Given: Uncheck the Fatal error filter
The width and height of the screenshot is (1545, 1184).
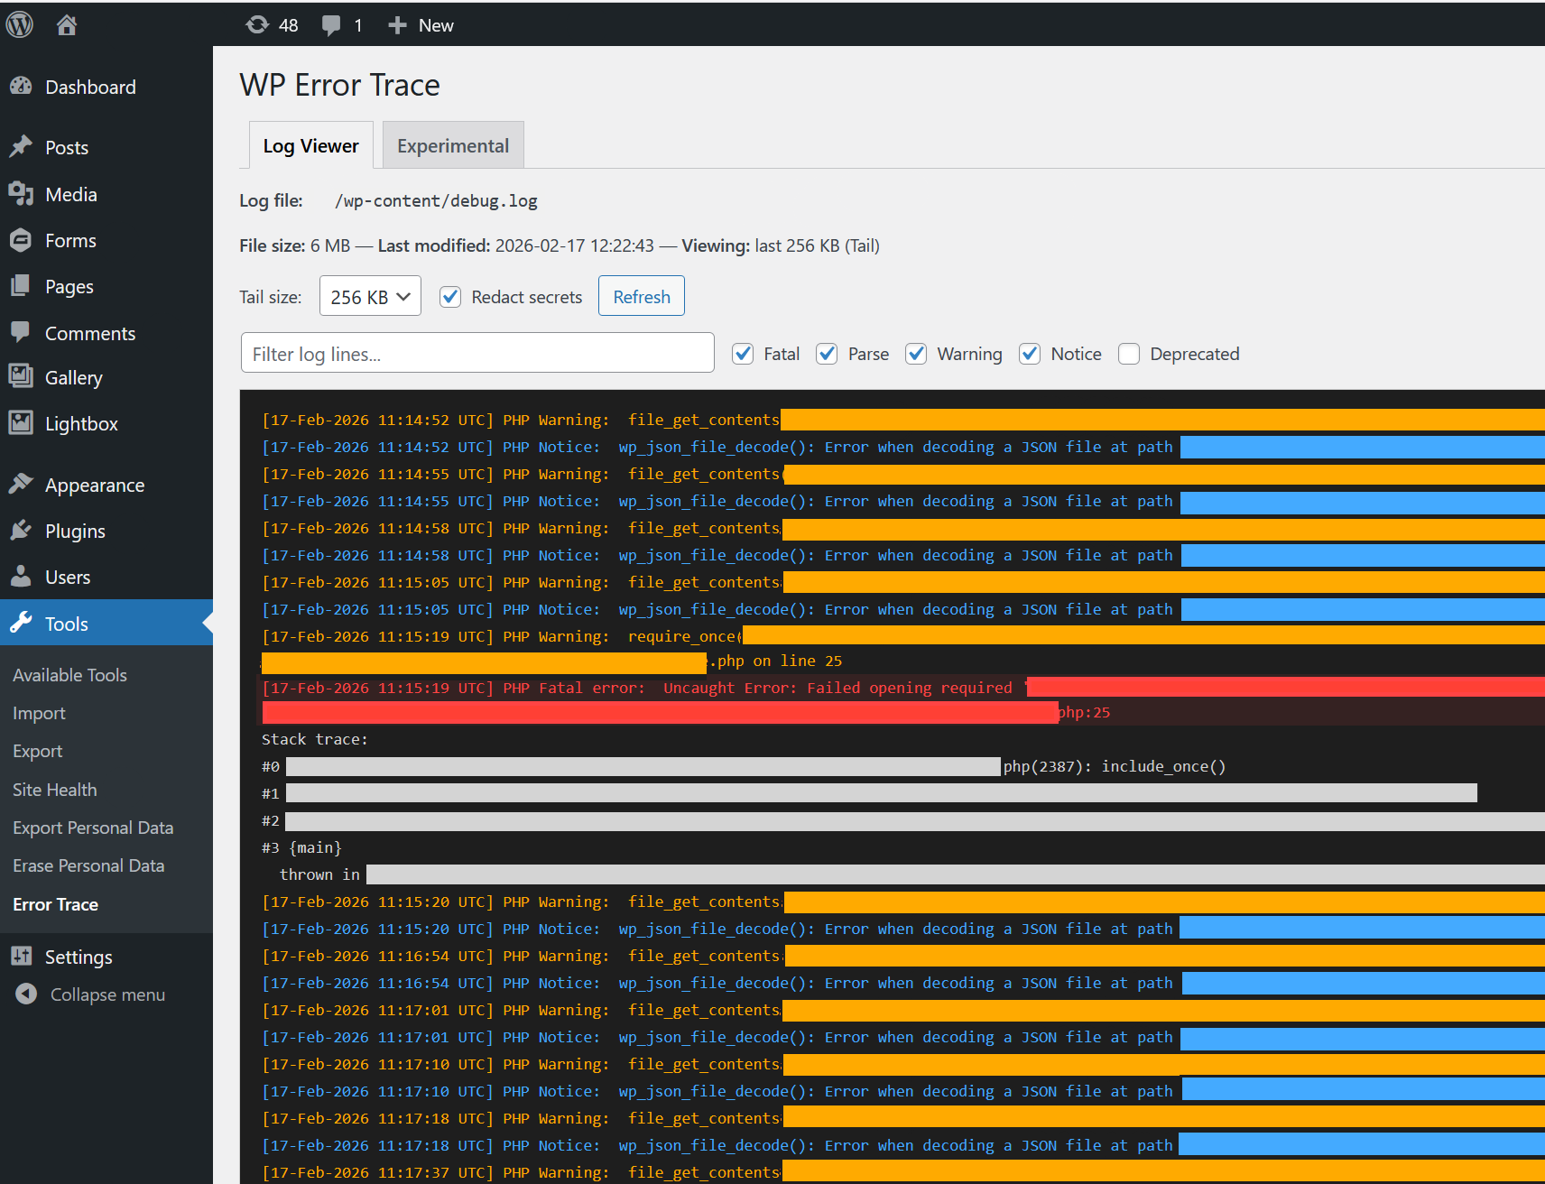Looking at the screenshot, I should click(742, 354).
